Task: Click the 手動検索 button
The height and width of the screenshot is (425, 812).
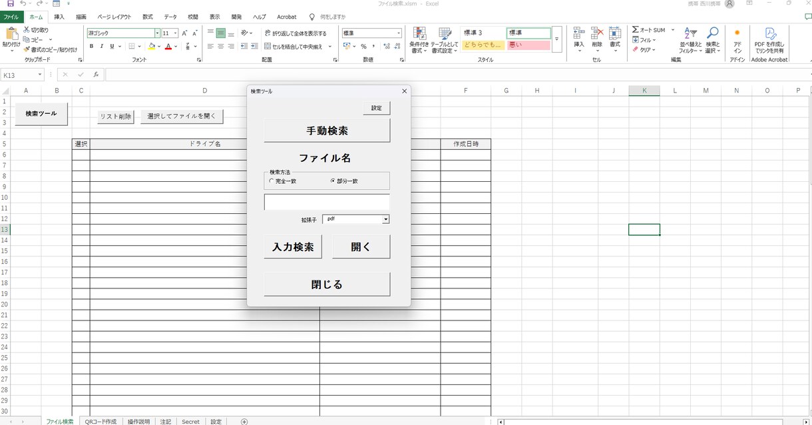Action: tap(327, 131)
